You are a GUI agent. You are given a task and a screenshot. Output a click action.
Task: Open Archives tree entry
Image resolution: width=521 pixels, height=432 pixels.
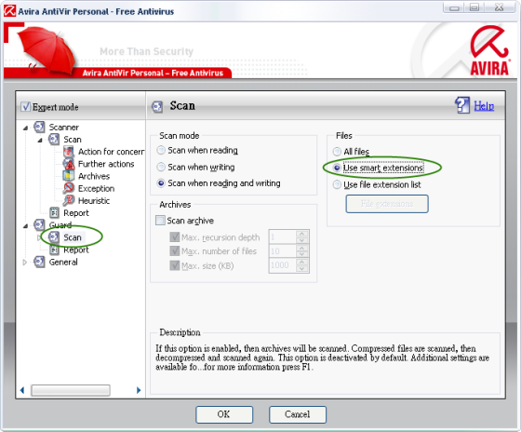(x=94, y=176)
